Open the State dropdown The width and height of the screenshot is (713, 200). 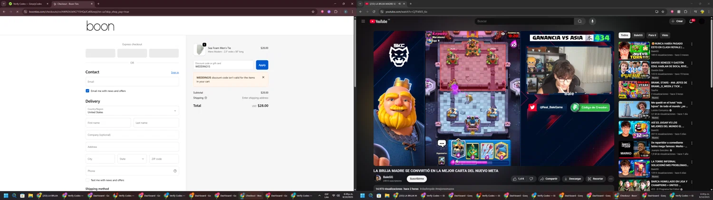(132, 159)
